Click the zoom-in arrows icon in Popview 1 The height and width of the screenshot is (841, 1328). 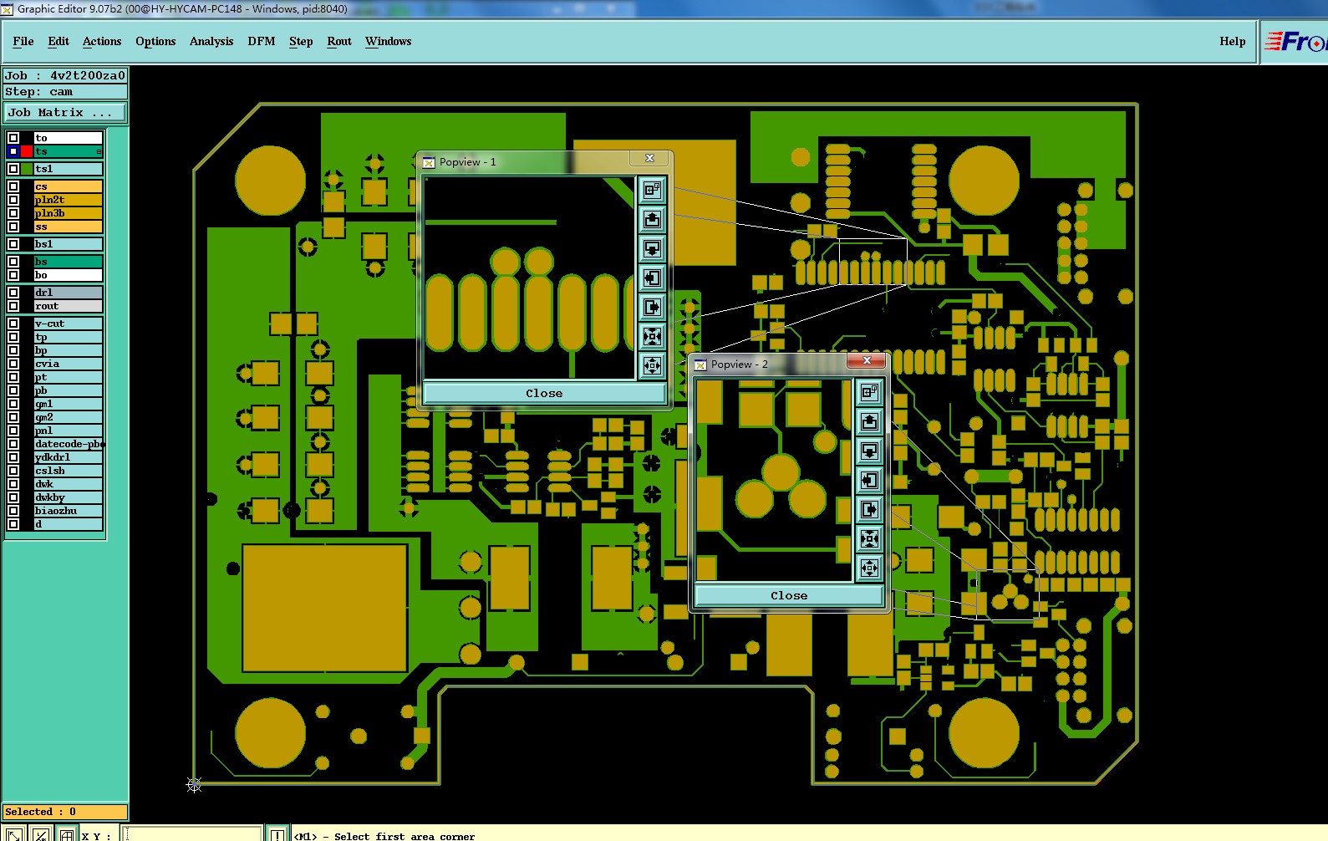coord(652,336)
